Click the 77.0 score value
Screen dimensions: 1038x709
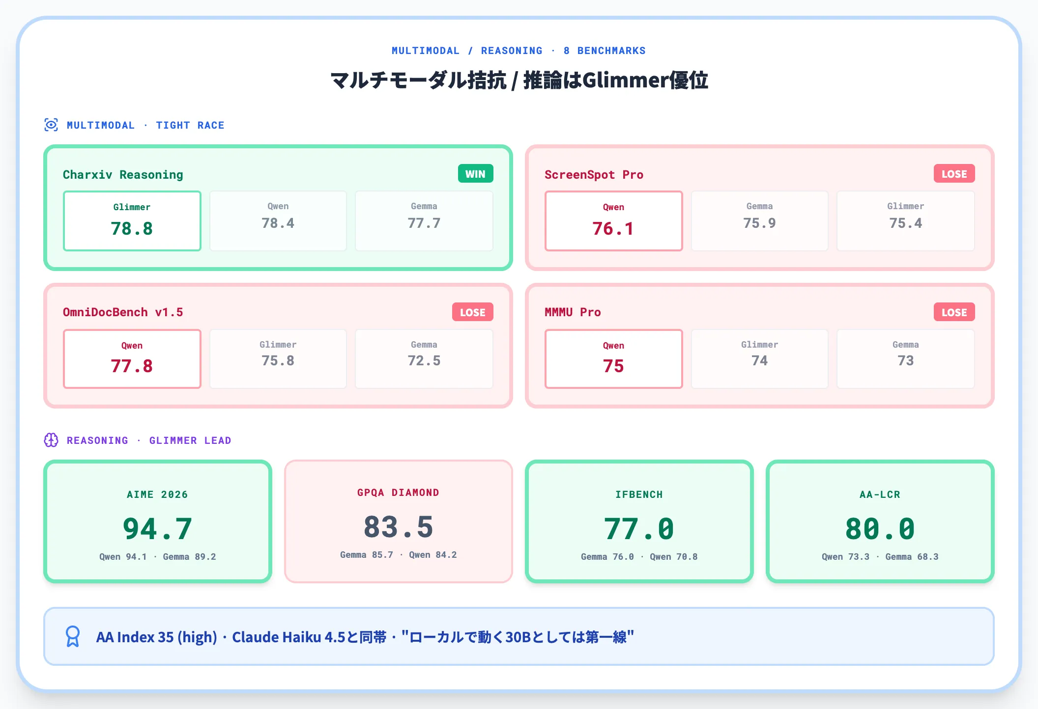tap(639, 529)
